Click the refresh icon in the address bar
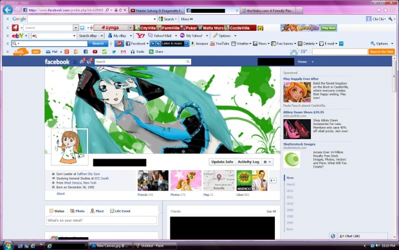Viewport: 399px width, 250px height. 120,10
